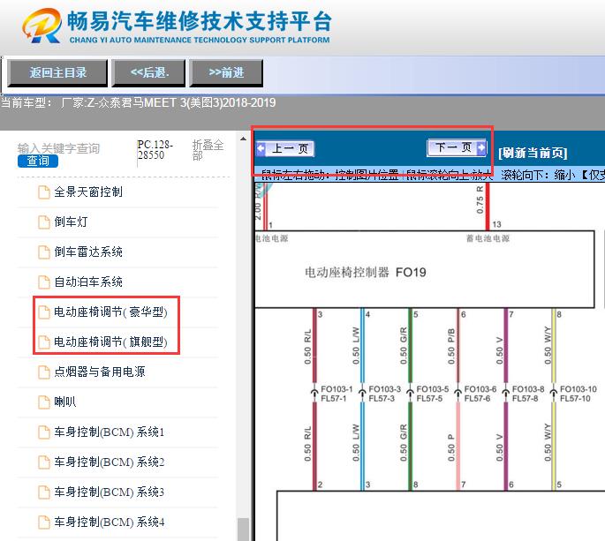Click the document icon beside 倒车灯
Image resolution: width=605 pixels, height=541 pixels.
click(x=44, y=222)
